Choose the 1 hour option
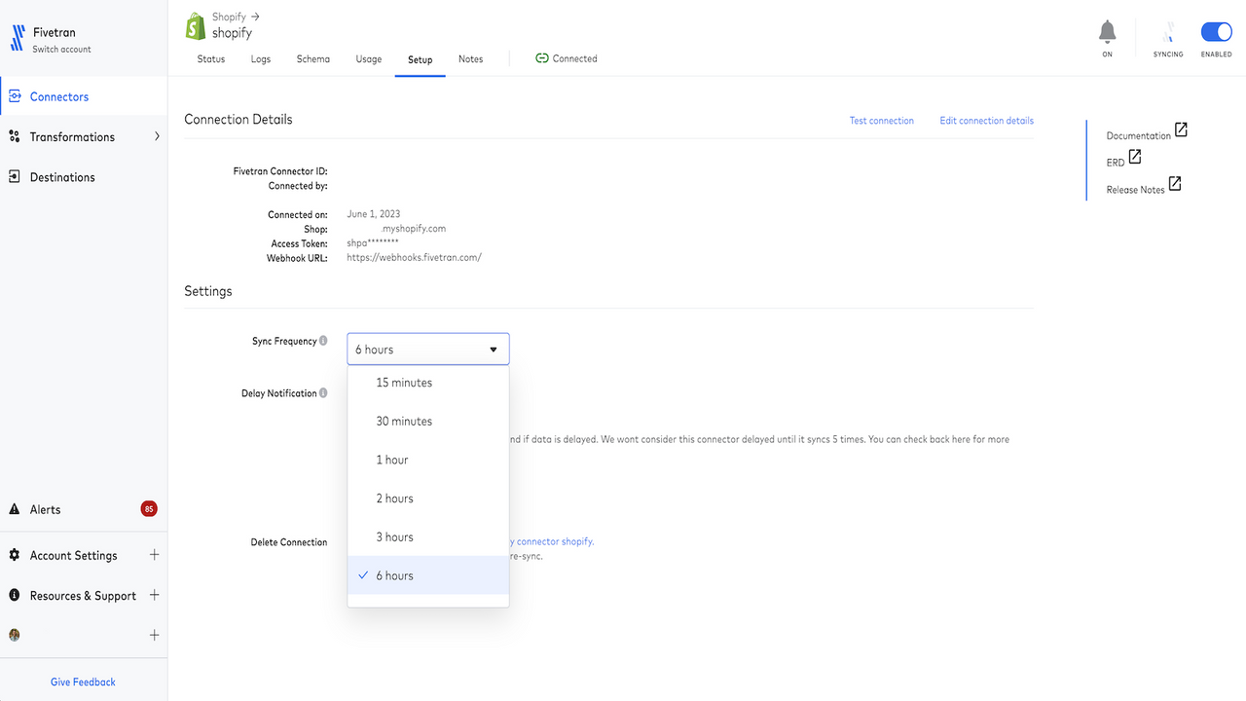This screenshot has height=701, width=1246. coord(428,460)
